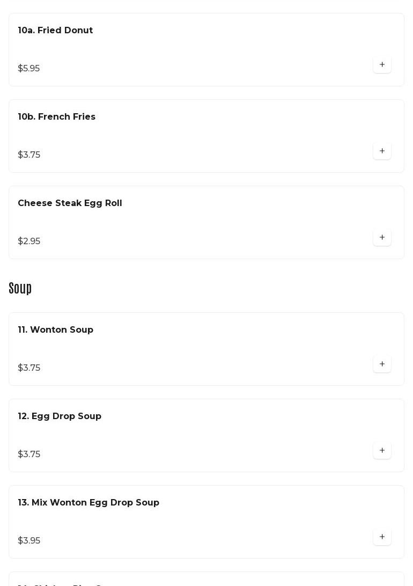Add 10a. Fried Donut to cart

click(x=382, y=64)
